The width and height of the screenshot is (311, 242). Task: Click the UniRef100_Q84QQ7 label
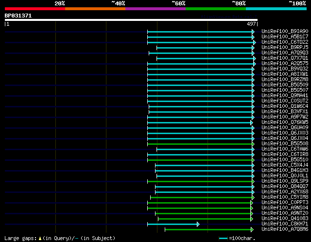pyautogui.click(x=285, y=187)
